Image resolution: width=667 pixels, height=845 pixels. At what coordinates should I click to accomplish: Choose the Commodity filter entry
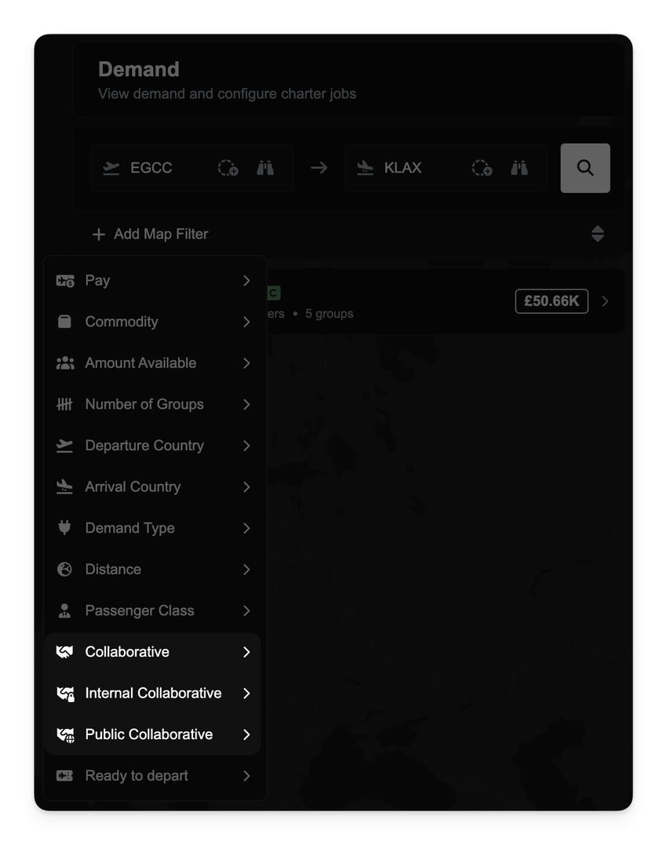(122, 322)
